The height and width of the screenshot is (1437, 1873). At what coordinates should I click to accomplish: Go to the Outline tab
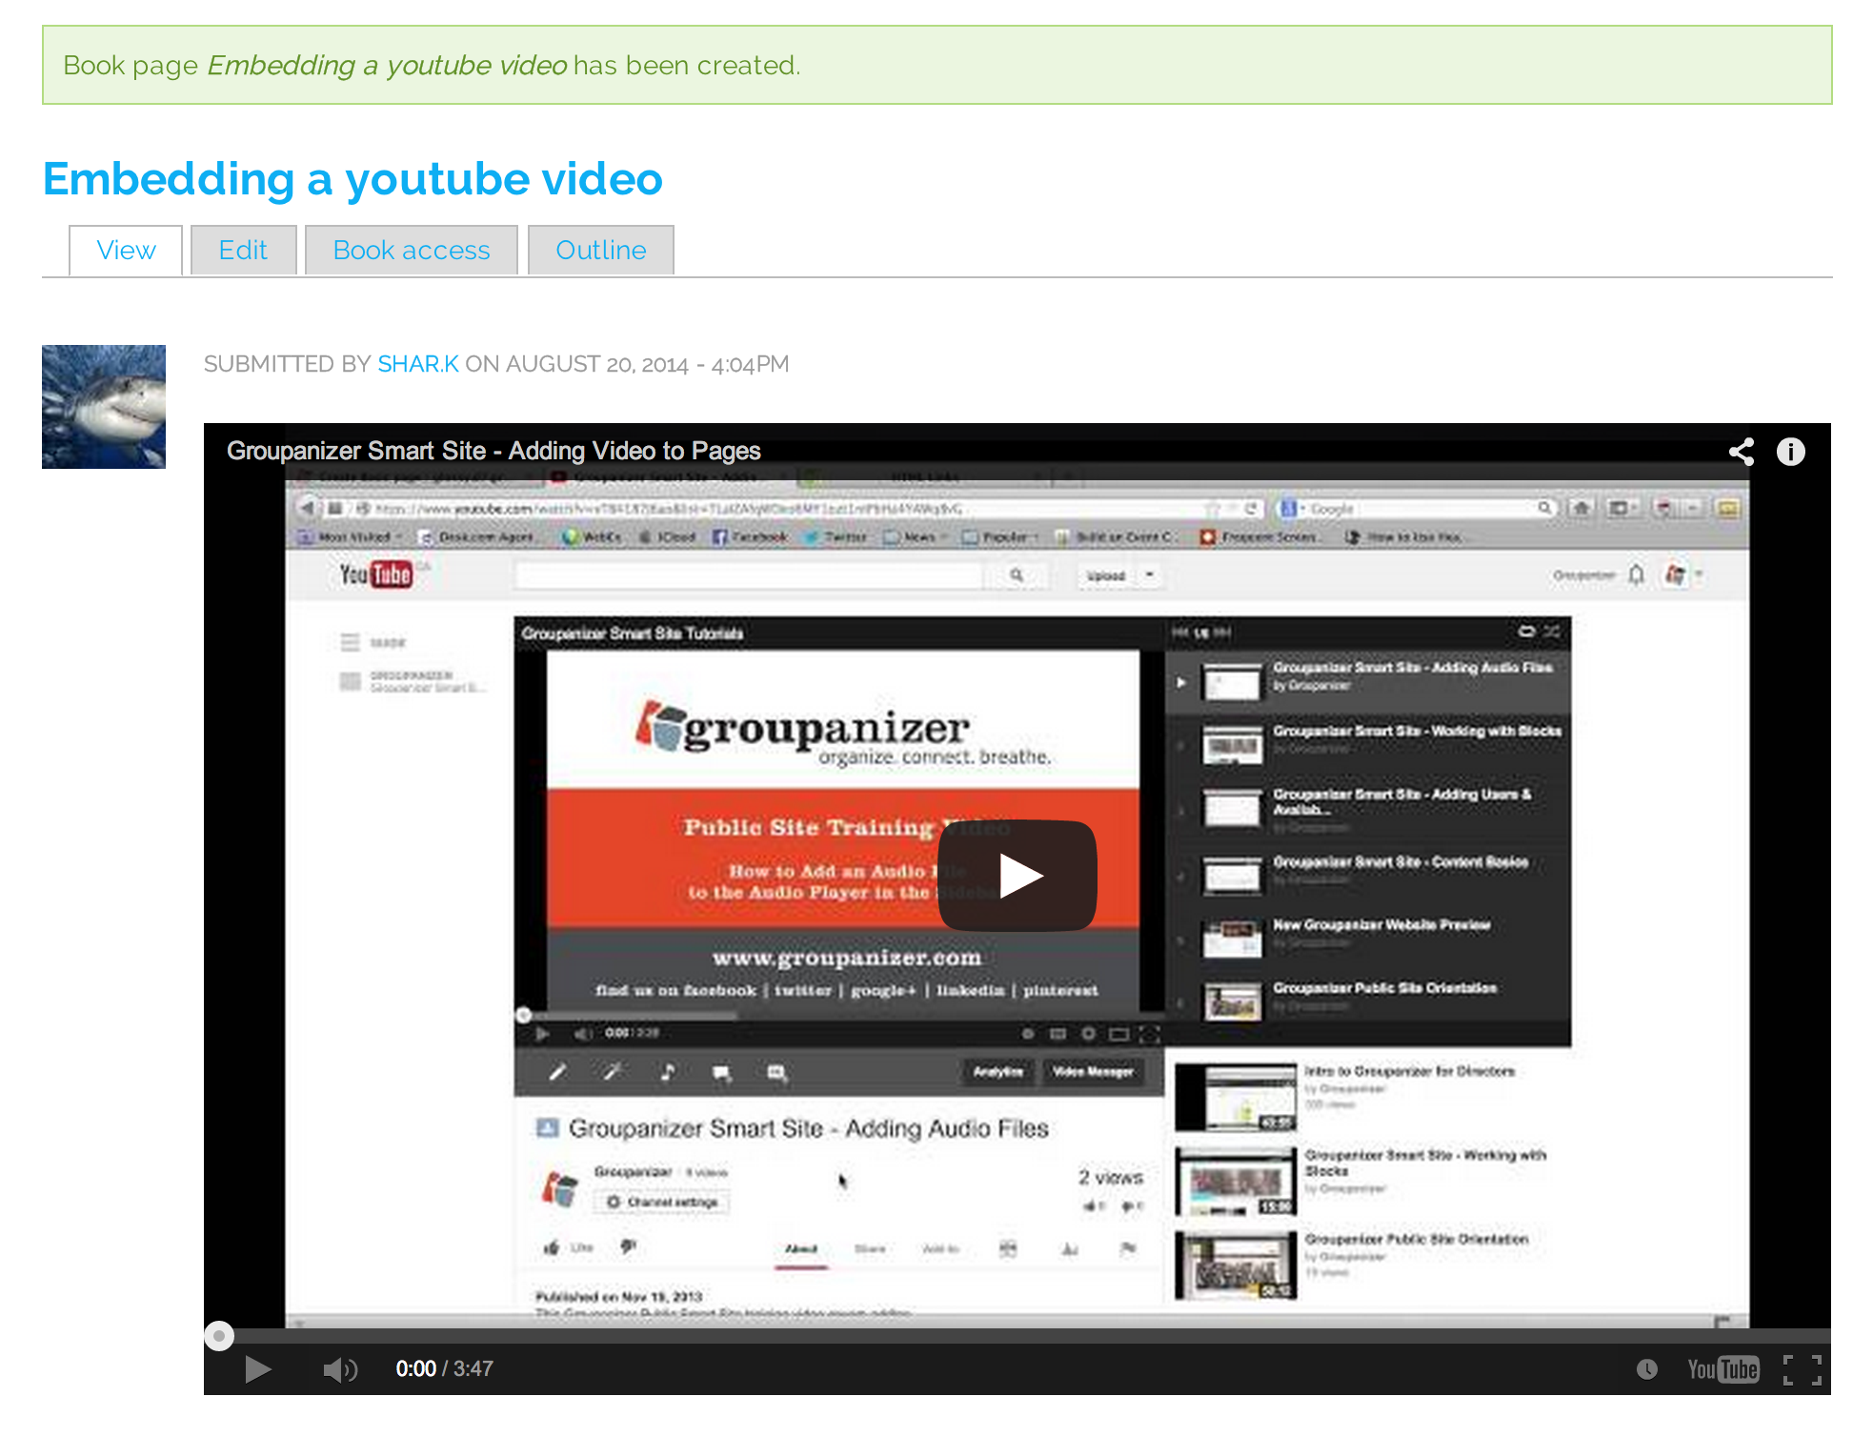pos(601,251)
